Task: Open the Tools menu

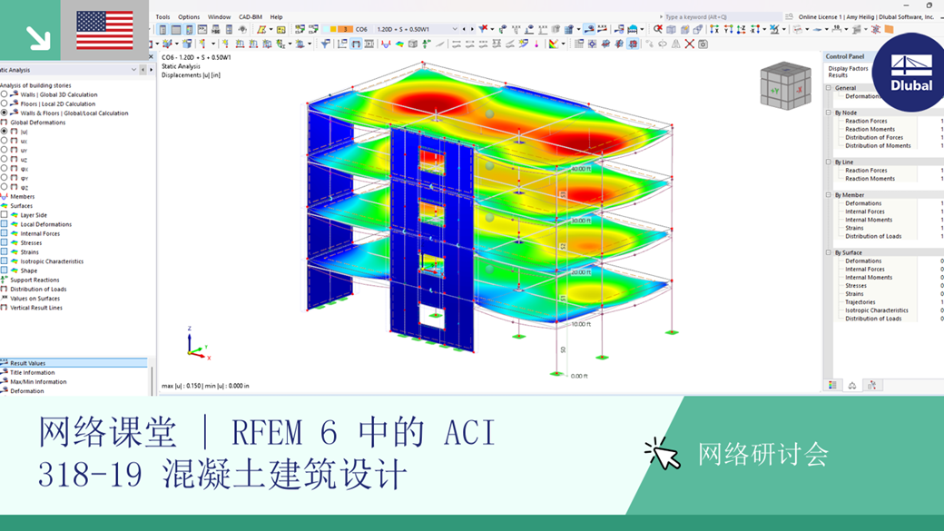Action: point(162,17)
